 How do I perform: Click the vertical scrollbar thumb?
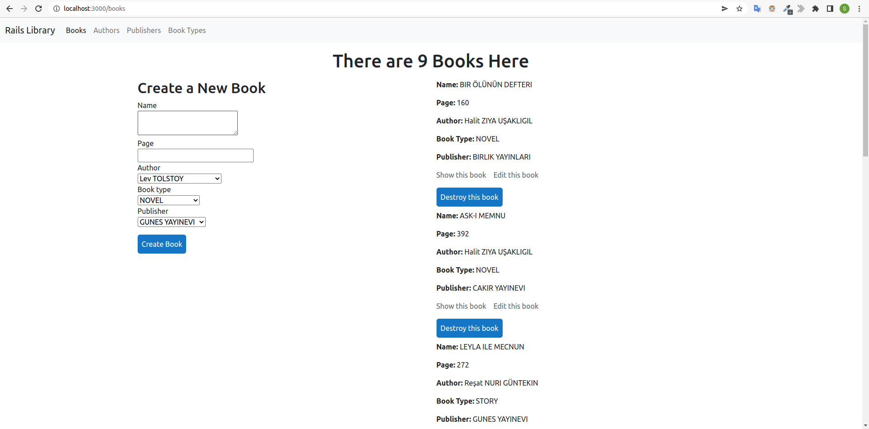tap(865, 90)
